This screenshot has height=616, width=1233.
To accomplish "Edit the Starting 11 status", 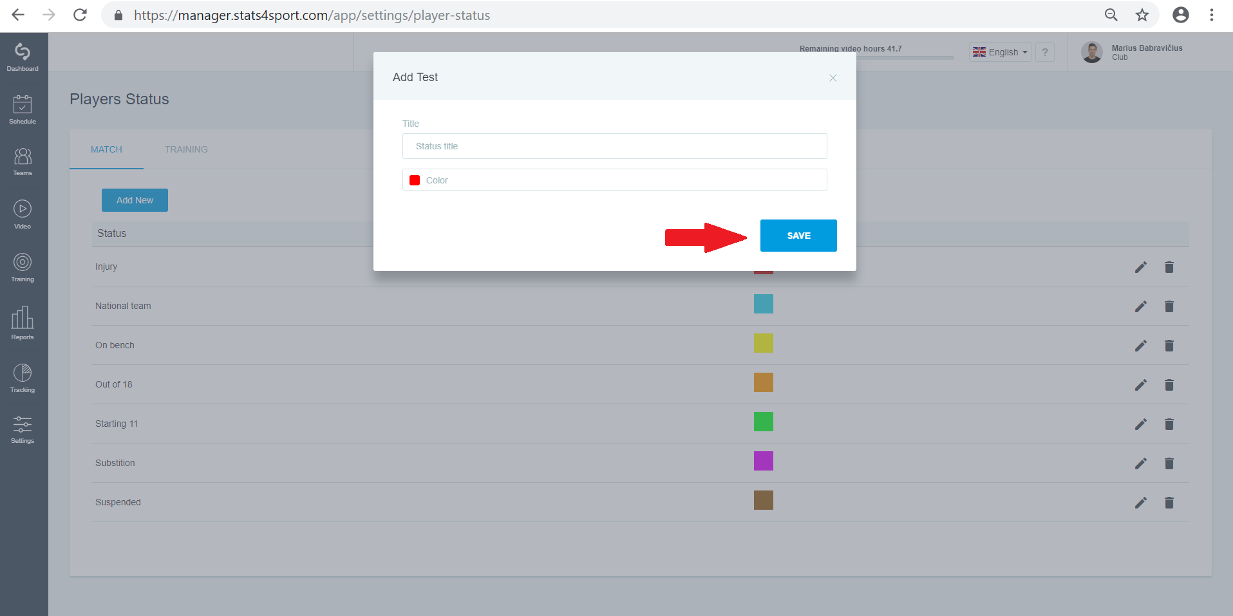I will (1140, 424).
